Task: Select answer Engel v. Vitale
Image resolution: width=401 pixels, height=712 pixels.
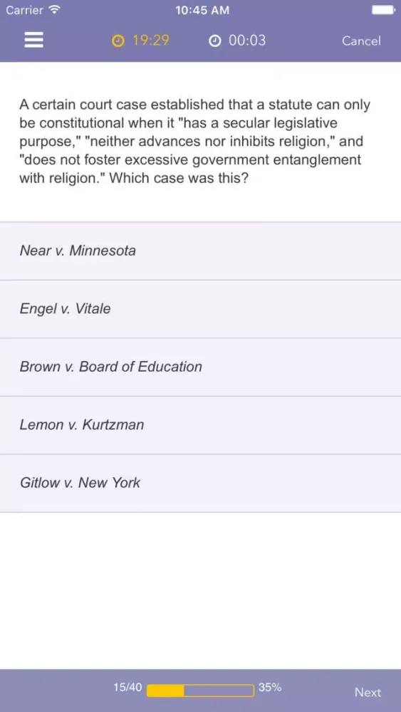Action: (200, 309)
